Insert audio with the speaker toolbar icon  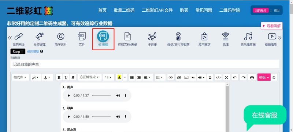click(193, 77)
